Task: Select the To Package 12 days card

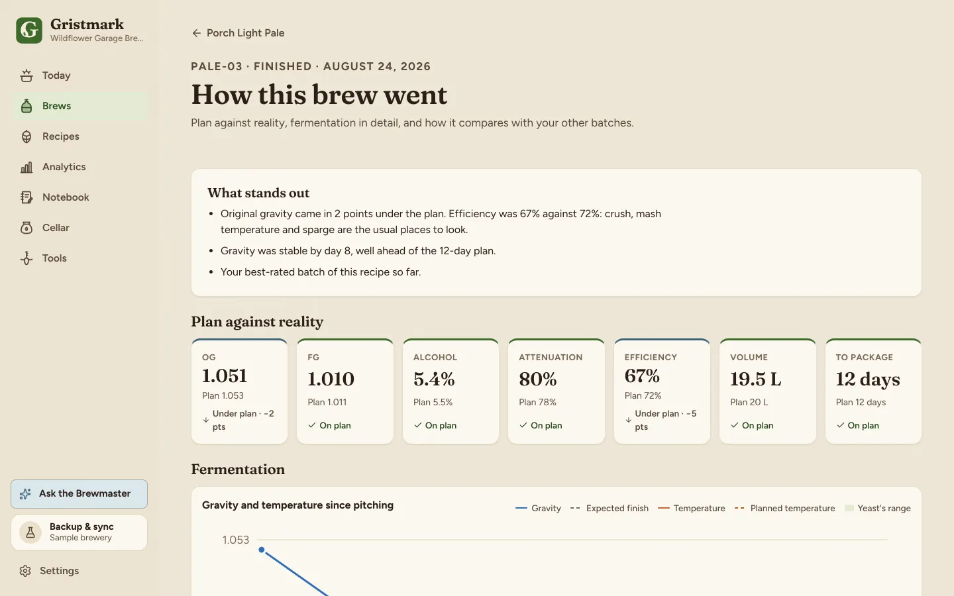Action: coord(873,391)
